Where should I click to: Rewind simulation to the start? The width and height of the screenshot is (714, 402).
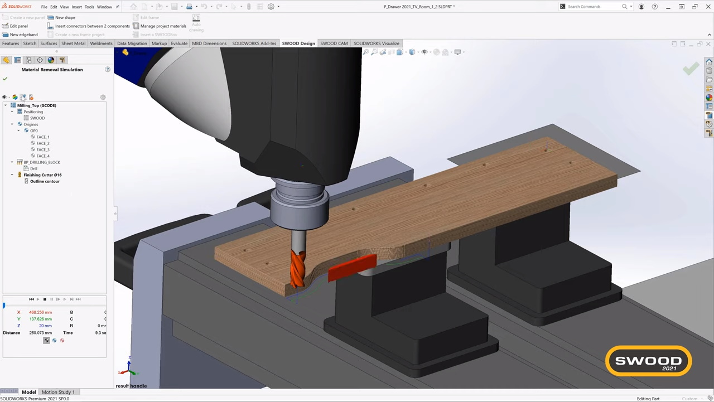pos(31,299)
